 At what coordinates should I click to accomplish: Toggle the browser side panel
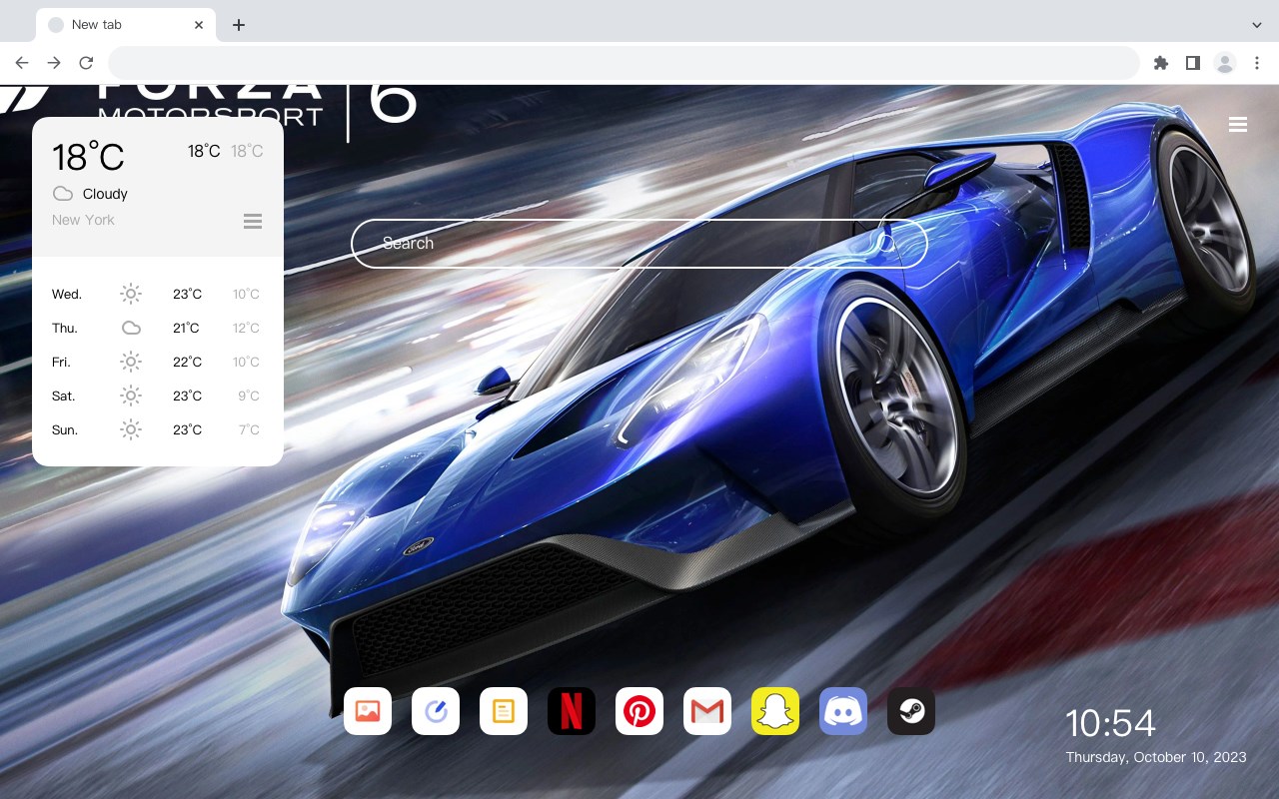[x=1192, y=63]
